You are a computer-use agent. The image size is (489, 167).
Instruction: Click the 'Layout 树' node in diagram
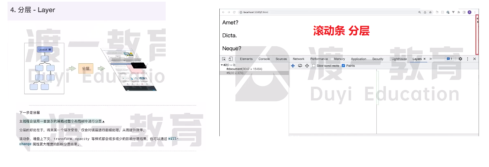[x=45, y=50]
